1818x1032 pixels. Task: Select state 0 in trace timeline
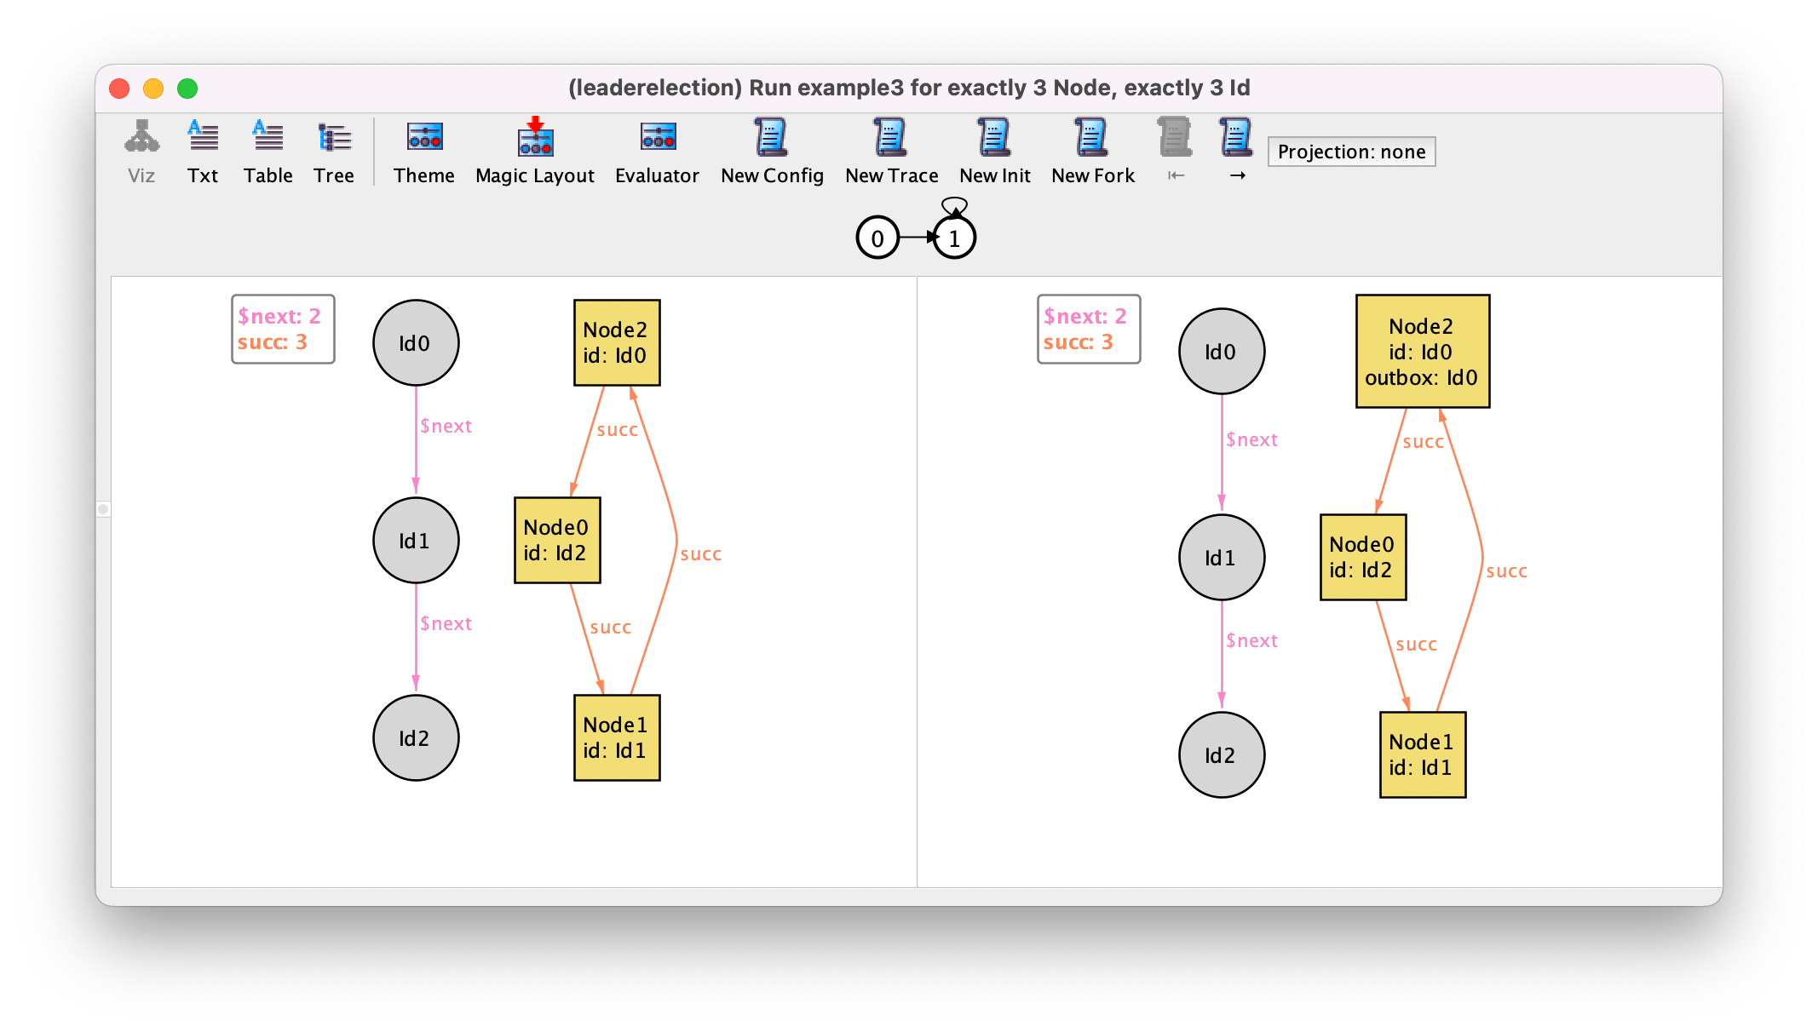(x=877, y=238)
